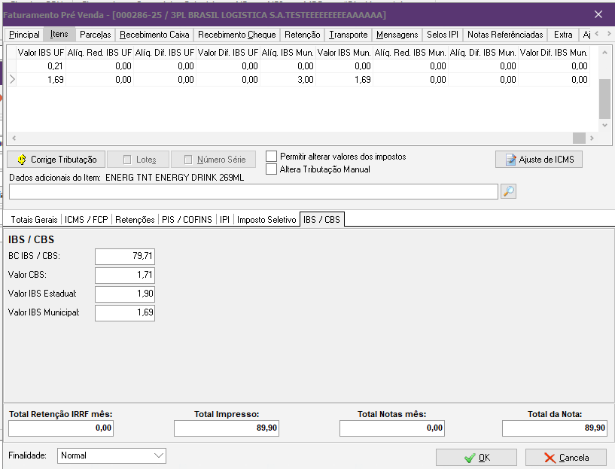This screenshot has height=469, width=615.
Task: Select the grid cell showing 0,21
Action: pos(41,66)
